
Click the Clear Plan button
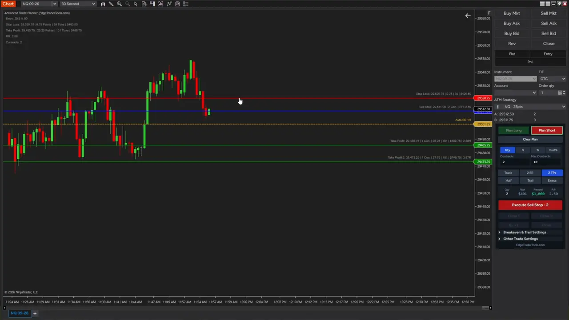click(x=530, y=140)
